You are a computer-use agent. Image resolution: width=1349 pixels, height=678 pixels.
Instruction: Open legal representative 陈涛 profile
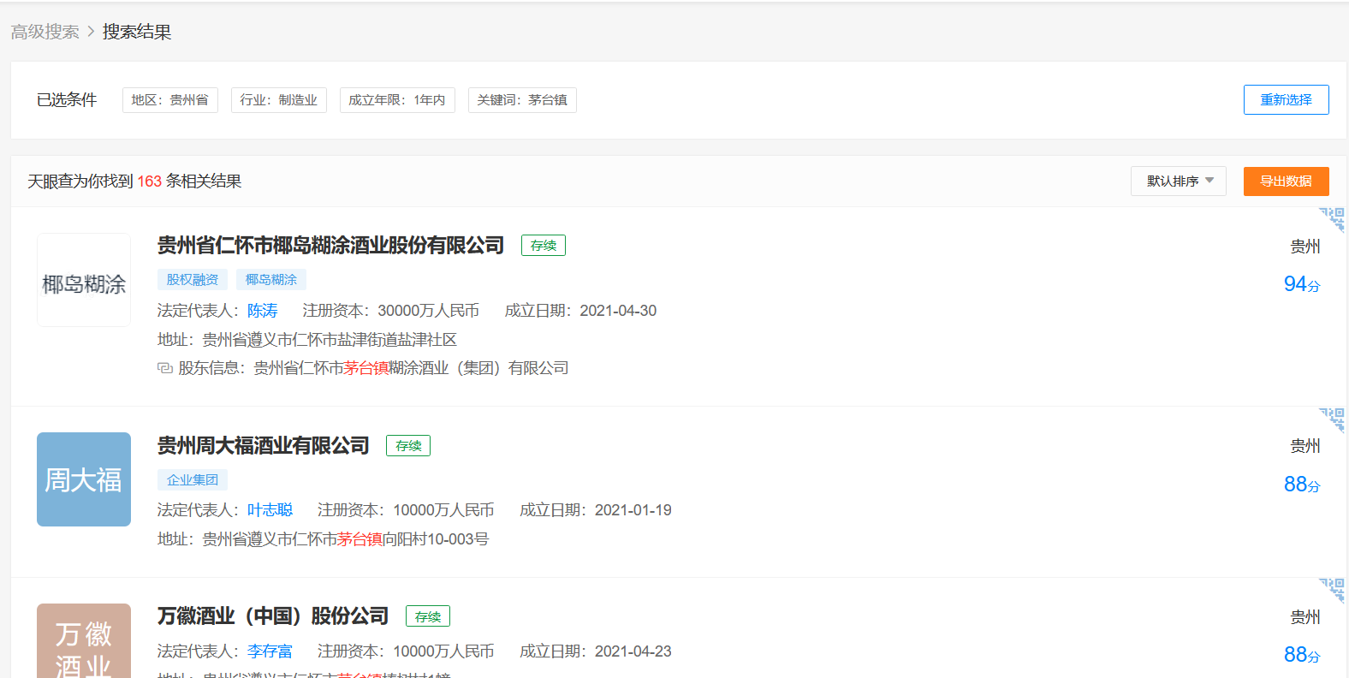[x=262, y=311]
